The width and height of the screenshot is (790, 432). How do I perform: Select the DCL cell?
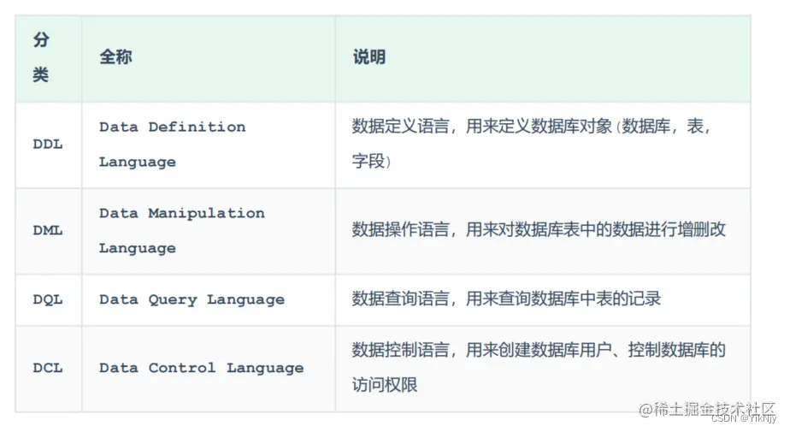[x=48, y=368]
